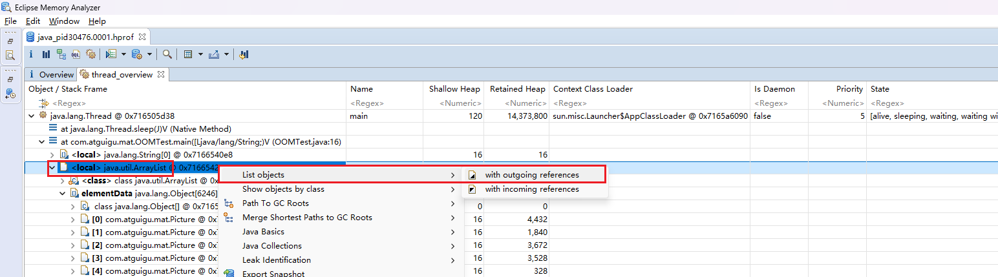
Task: Open the Edit menu
Action: point(33,21)
